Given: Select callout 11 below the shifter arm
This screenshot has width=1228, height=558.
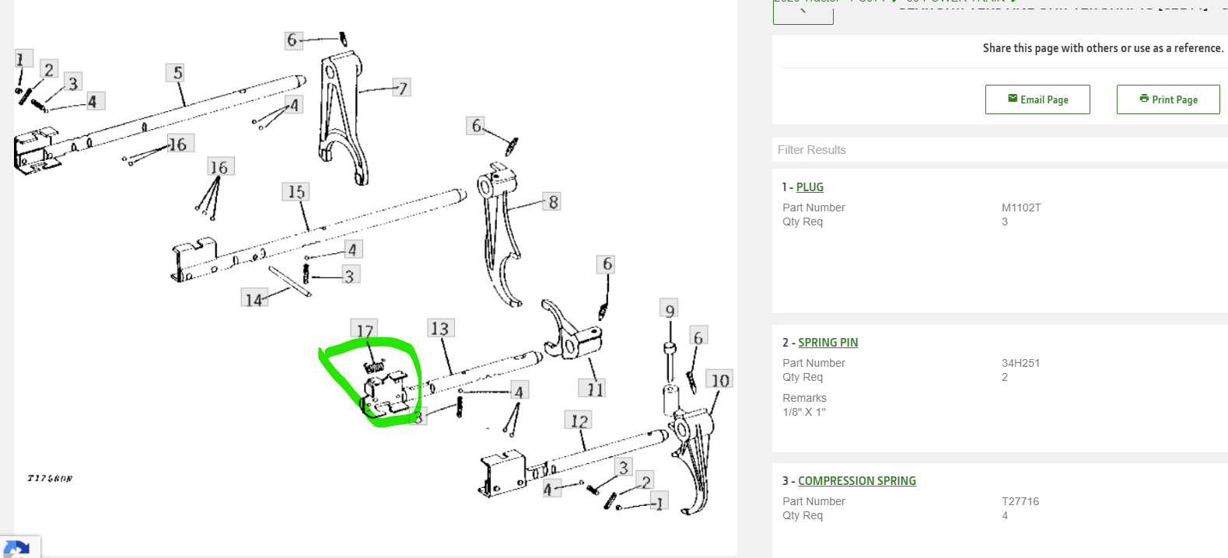Looking at the screenshot, I should pyautogui.click(x=594, y=389).
